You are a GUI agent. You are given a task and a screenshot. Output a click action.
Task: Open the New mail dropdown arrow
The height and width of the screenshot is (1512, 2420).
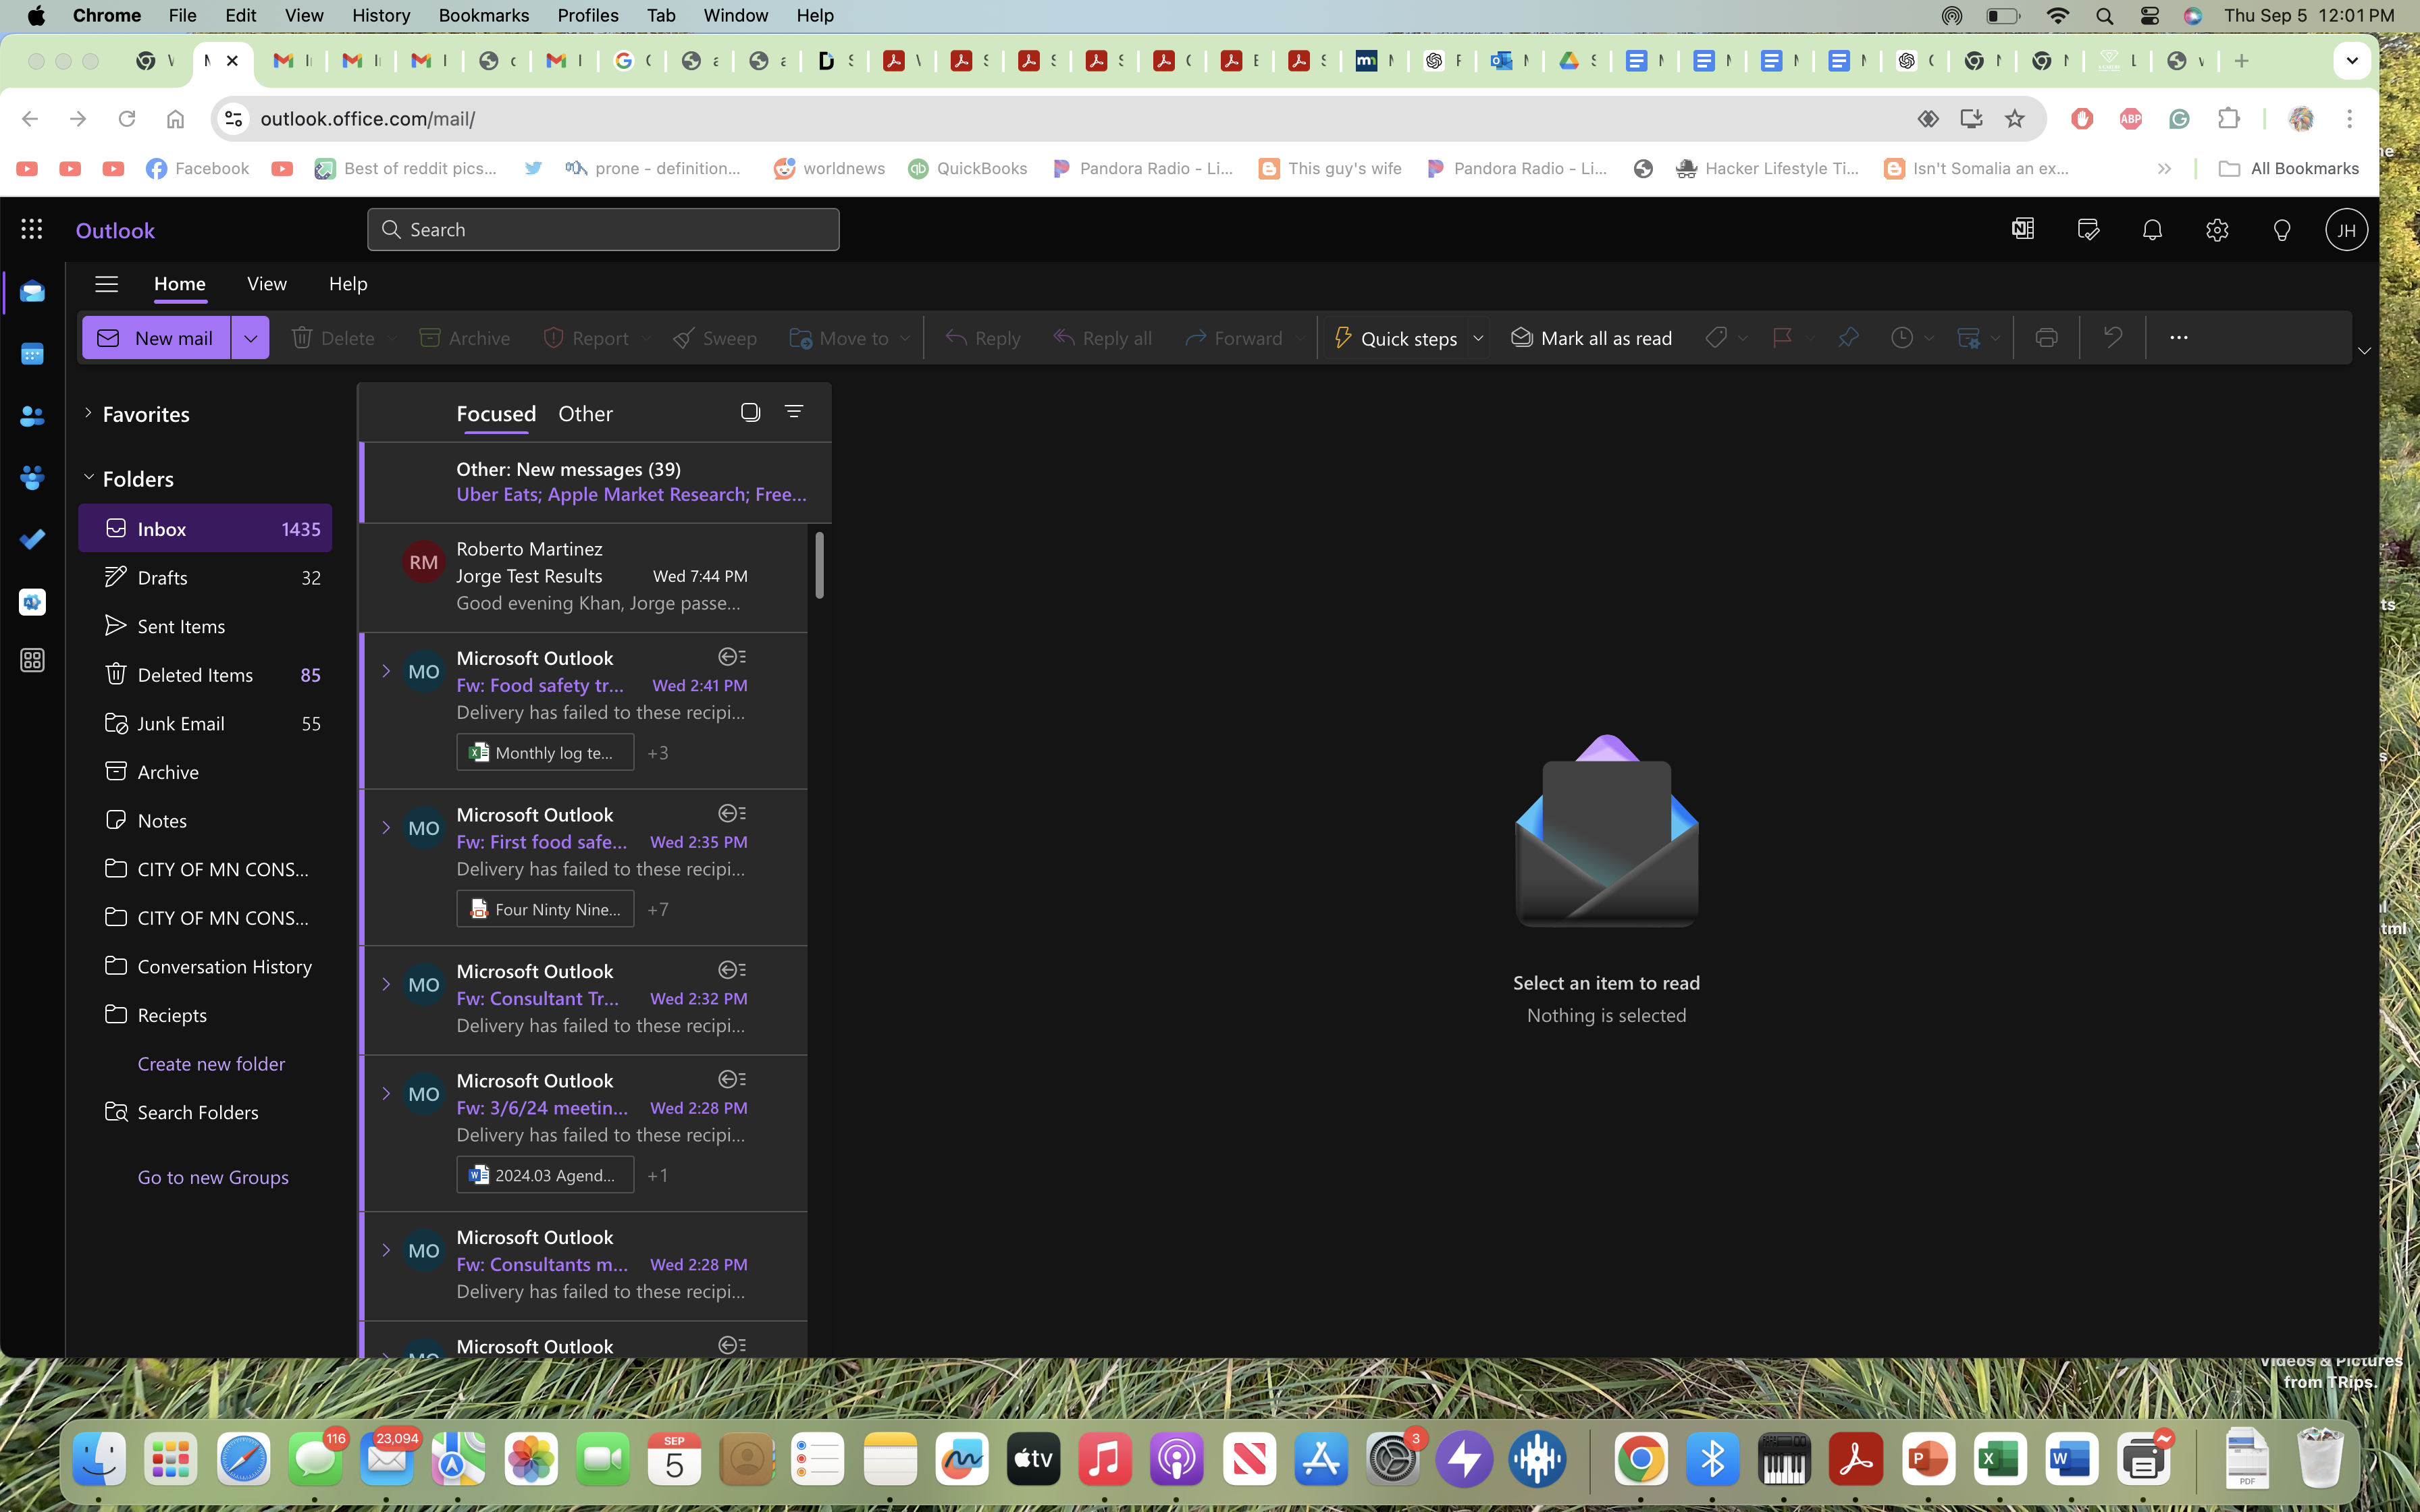click(250, 338)
